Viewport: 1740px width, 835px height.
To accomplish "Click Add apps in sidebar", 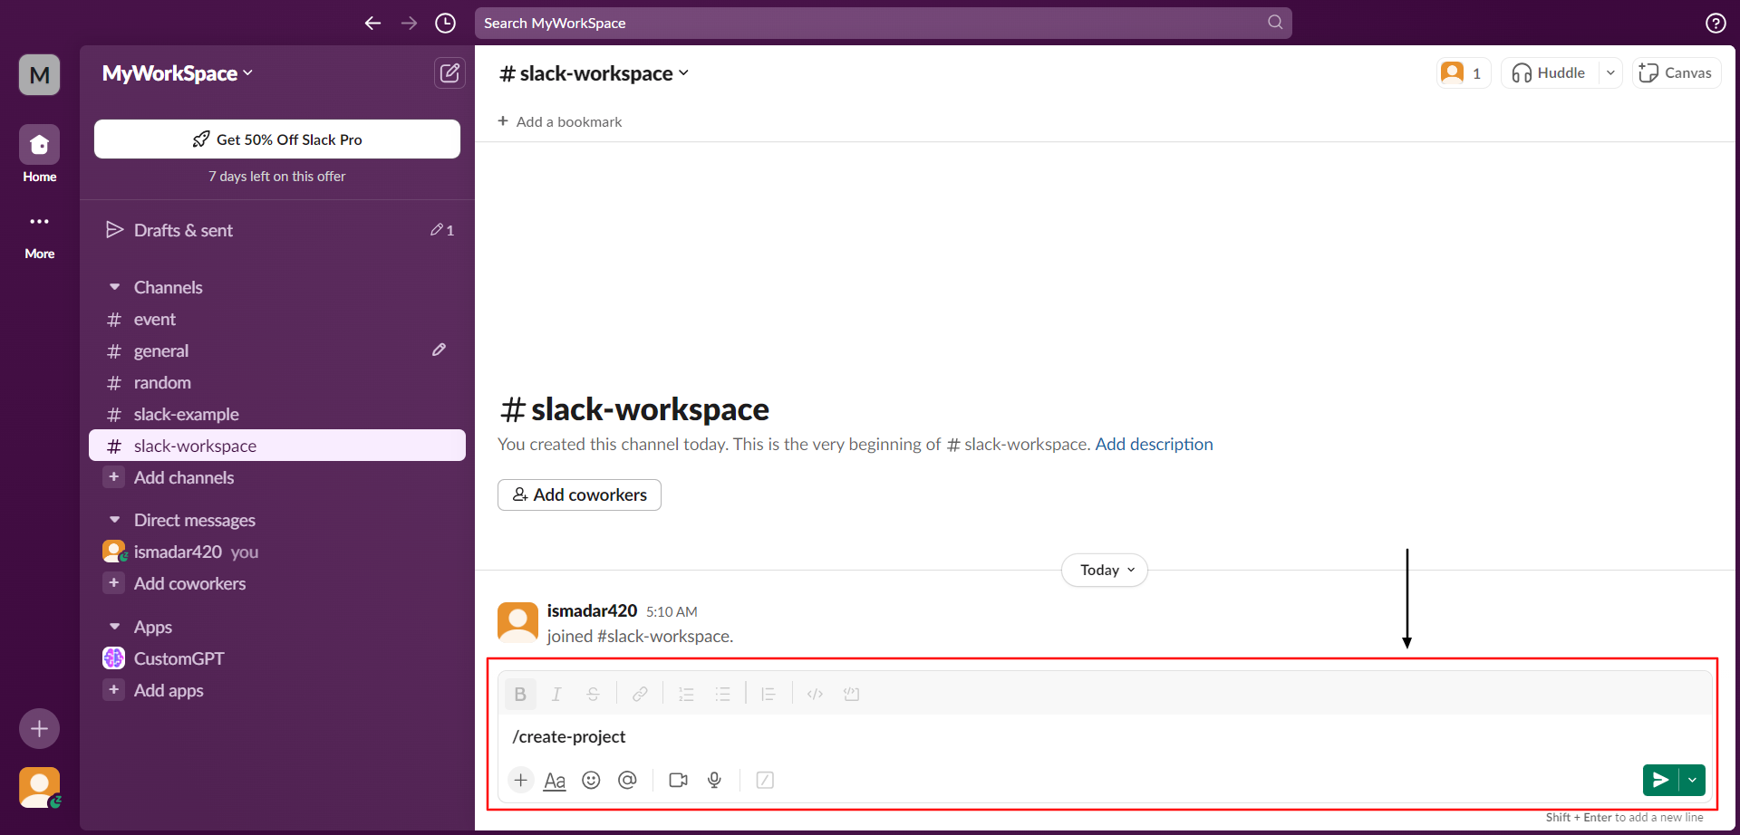I will pos(277,690).
